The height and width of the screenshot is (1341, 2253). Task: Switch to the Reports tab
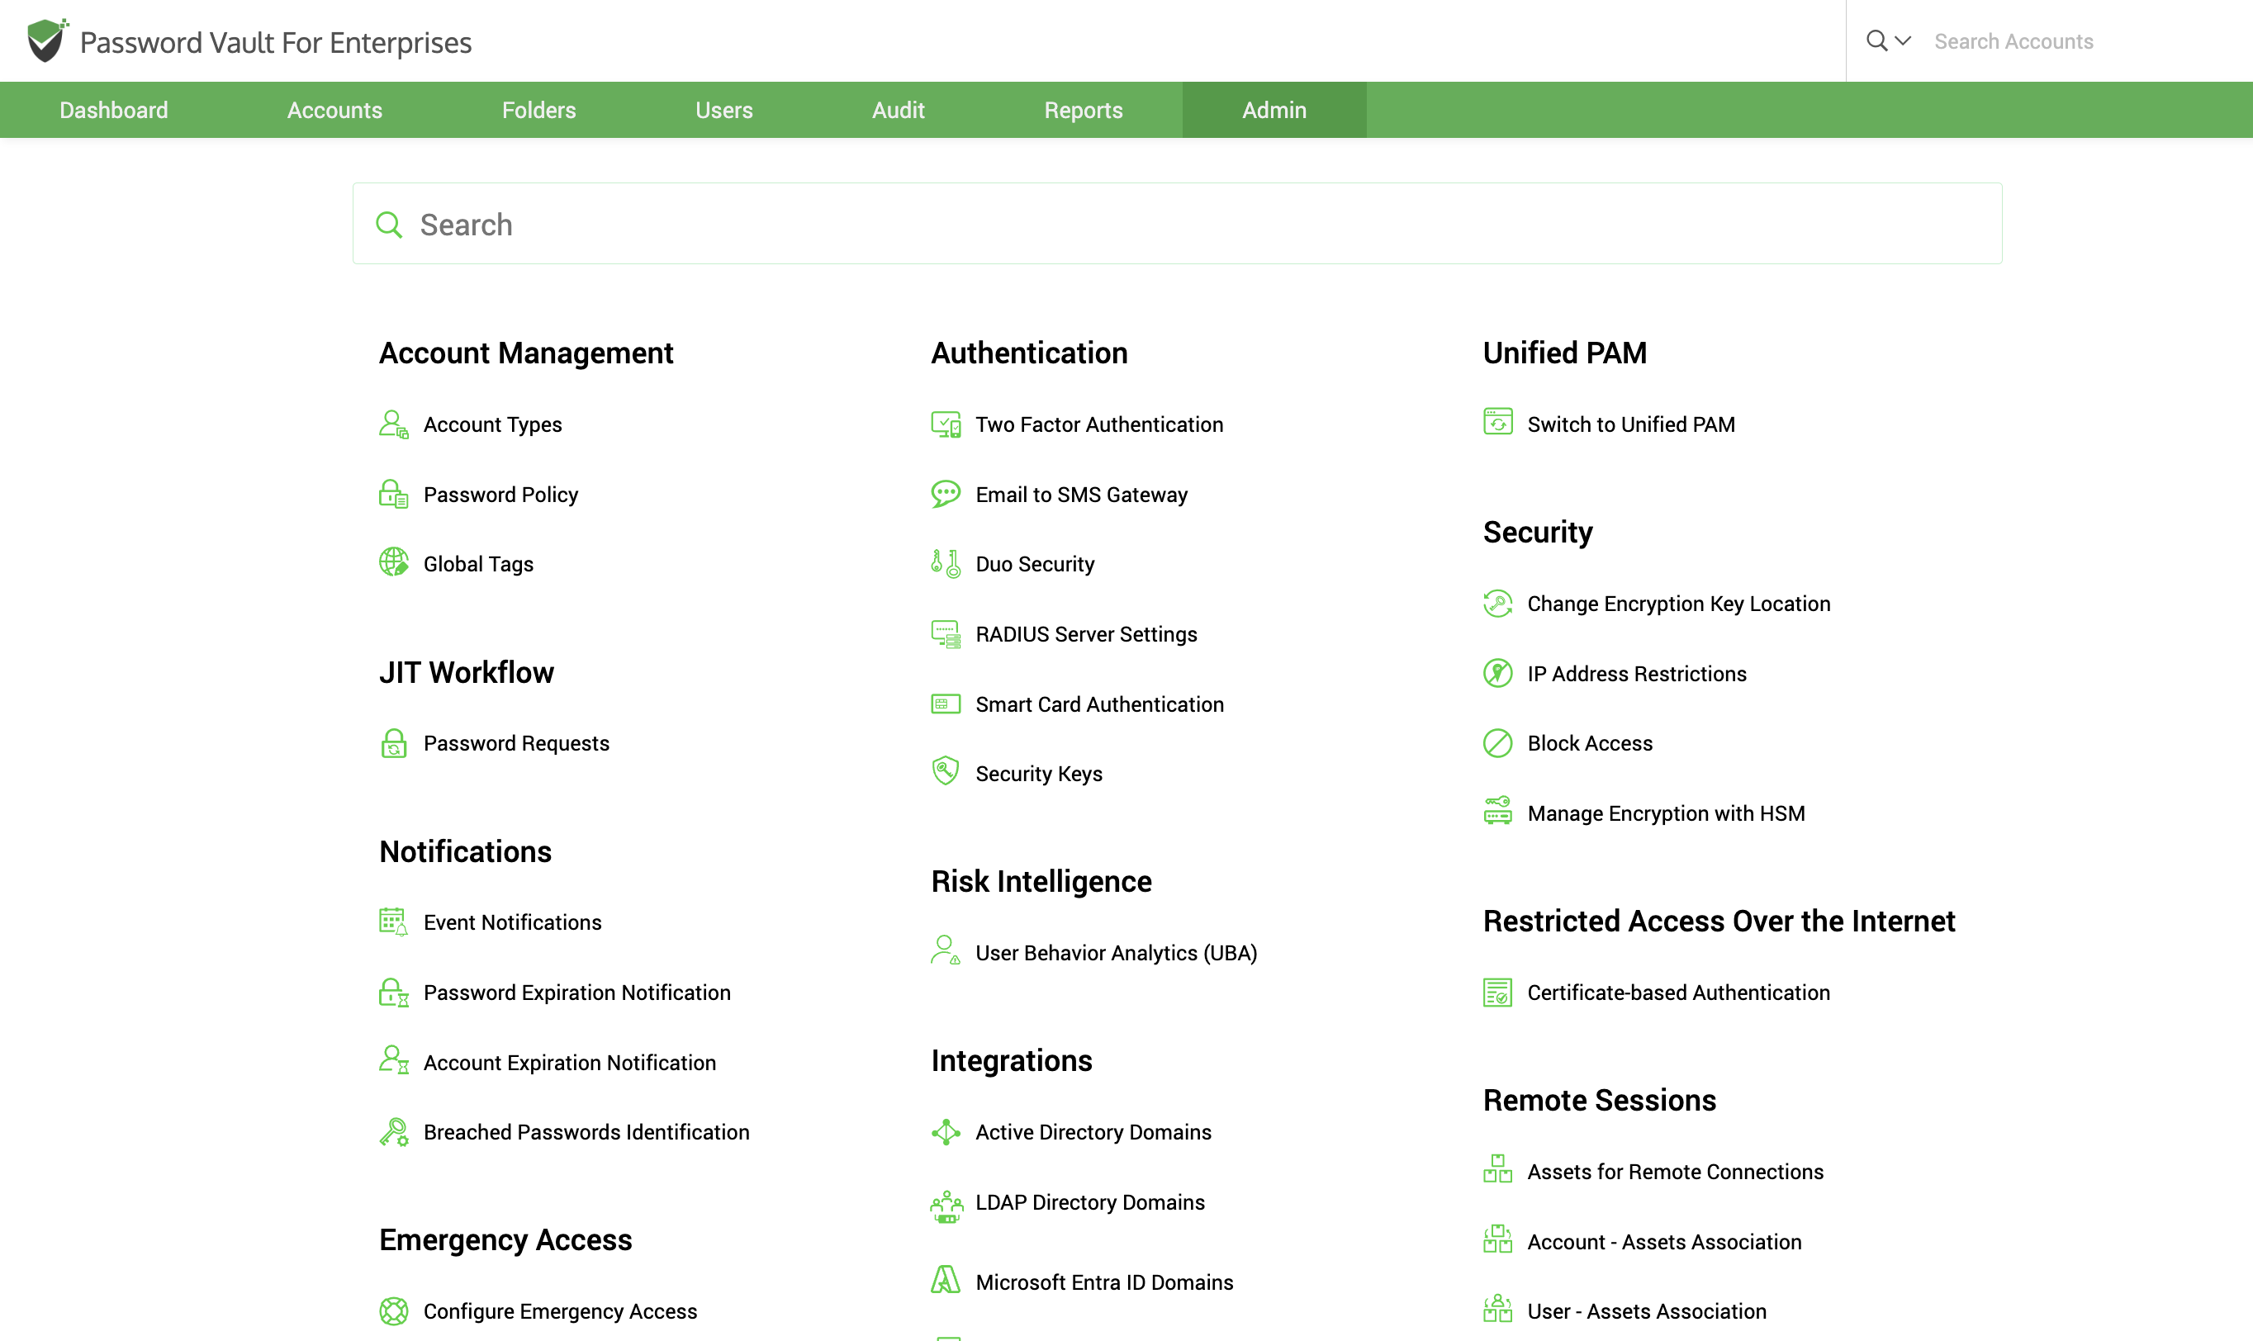coord(1083,109)
